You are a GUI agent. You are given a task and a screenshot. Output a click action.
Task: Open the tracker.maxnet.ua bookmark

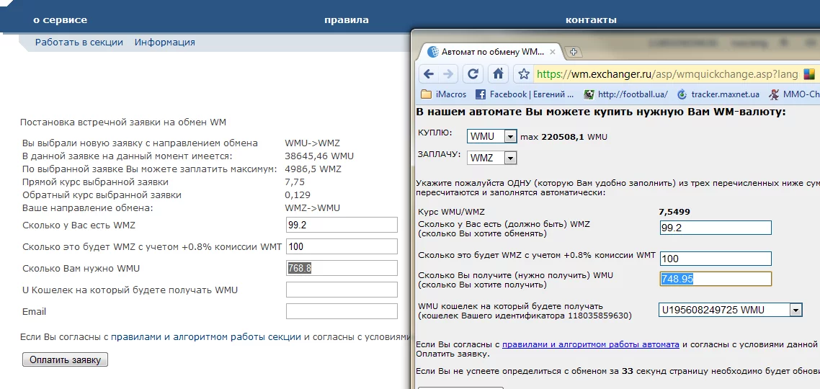pyautogui.click(x=718, y=94)
